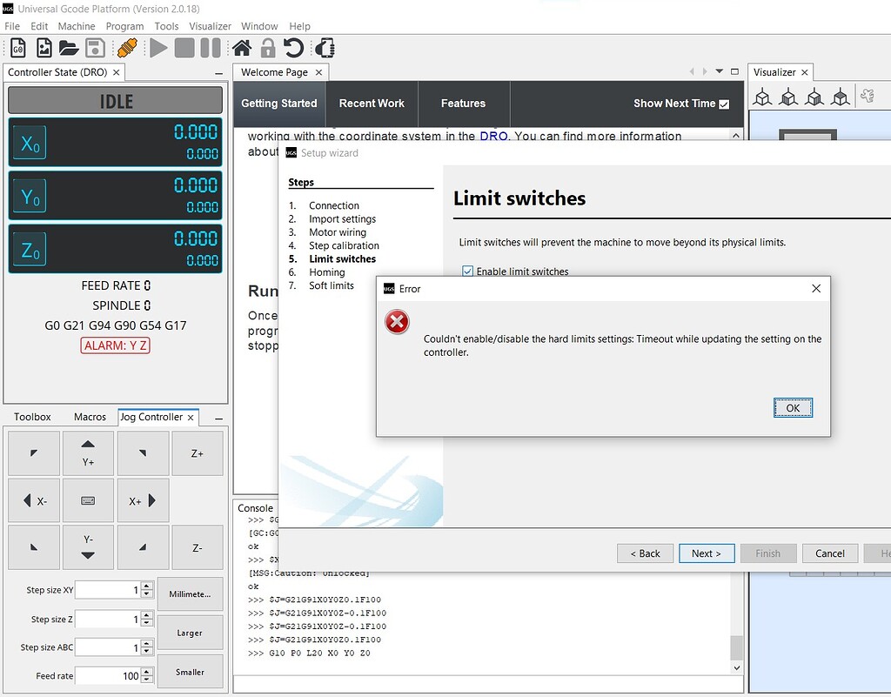Viewport: 891px width, 697px height.
Task: Jog Y+ in the Jog Controller
Action: coord(88,453)
